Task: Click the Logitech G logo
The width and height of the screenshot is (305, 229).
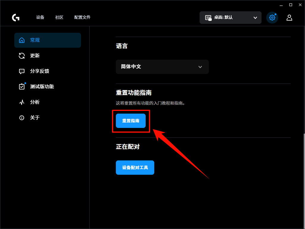Action: pos(15,17)
